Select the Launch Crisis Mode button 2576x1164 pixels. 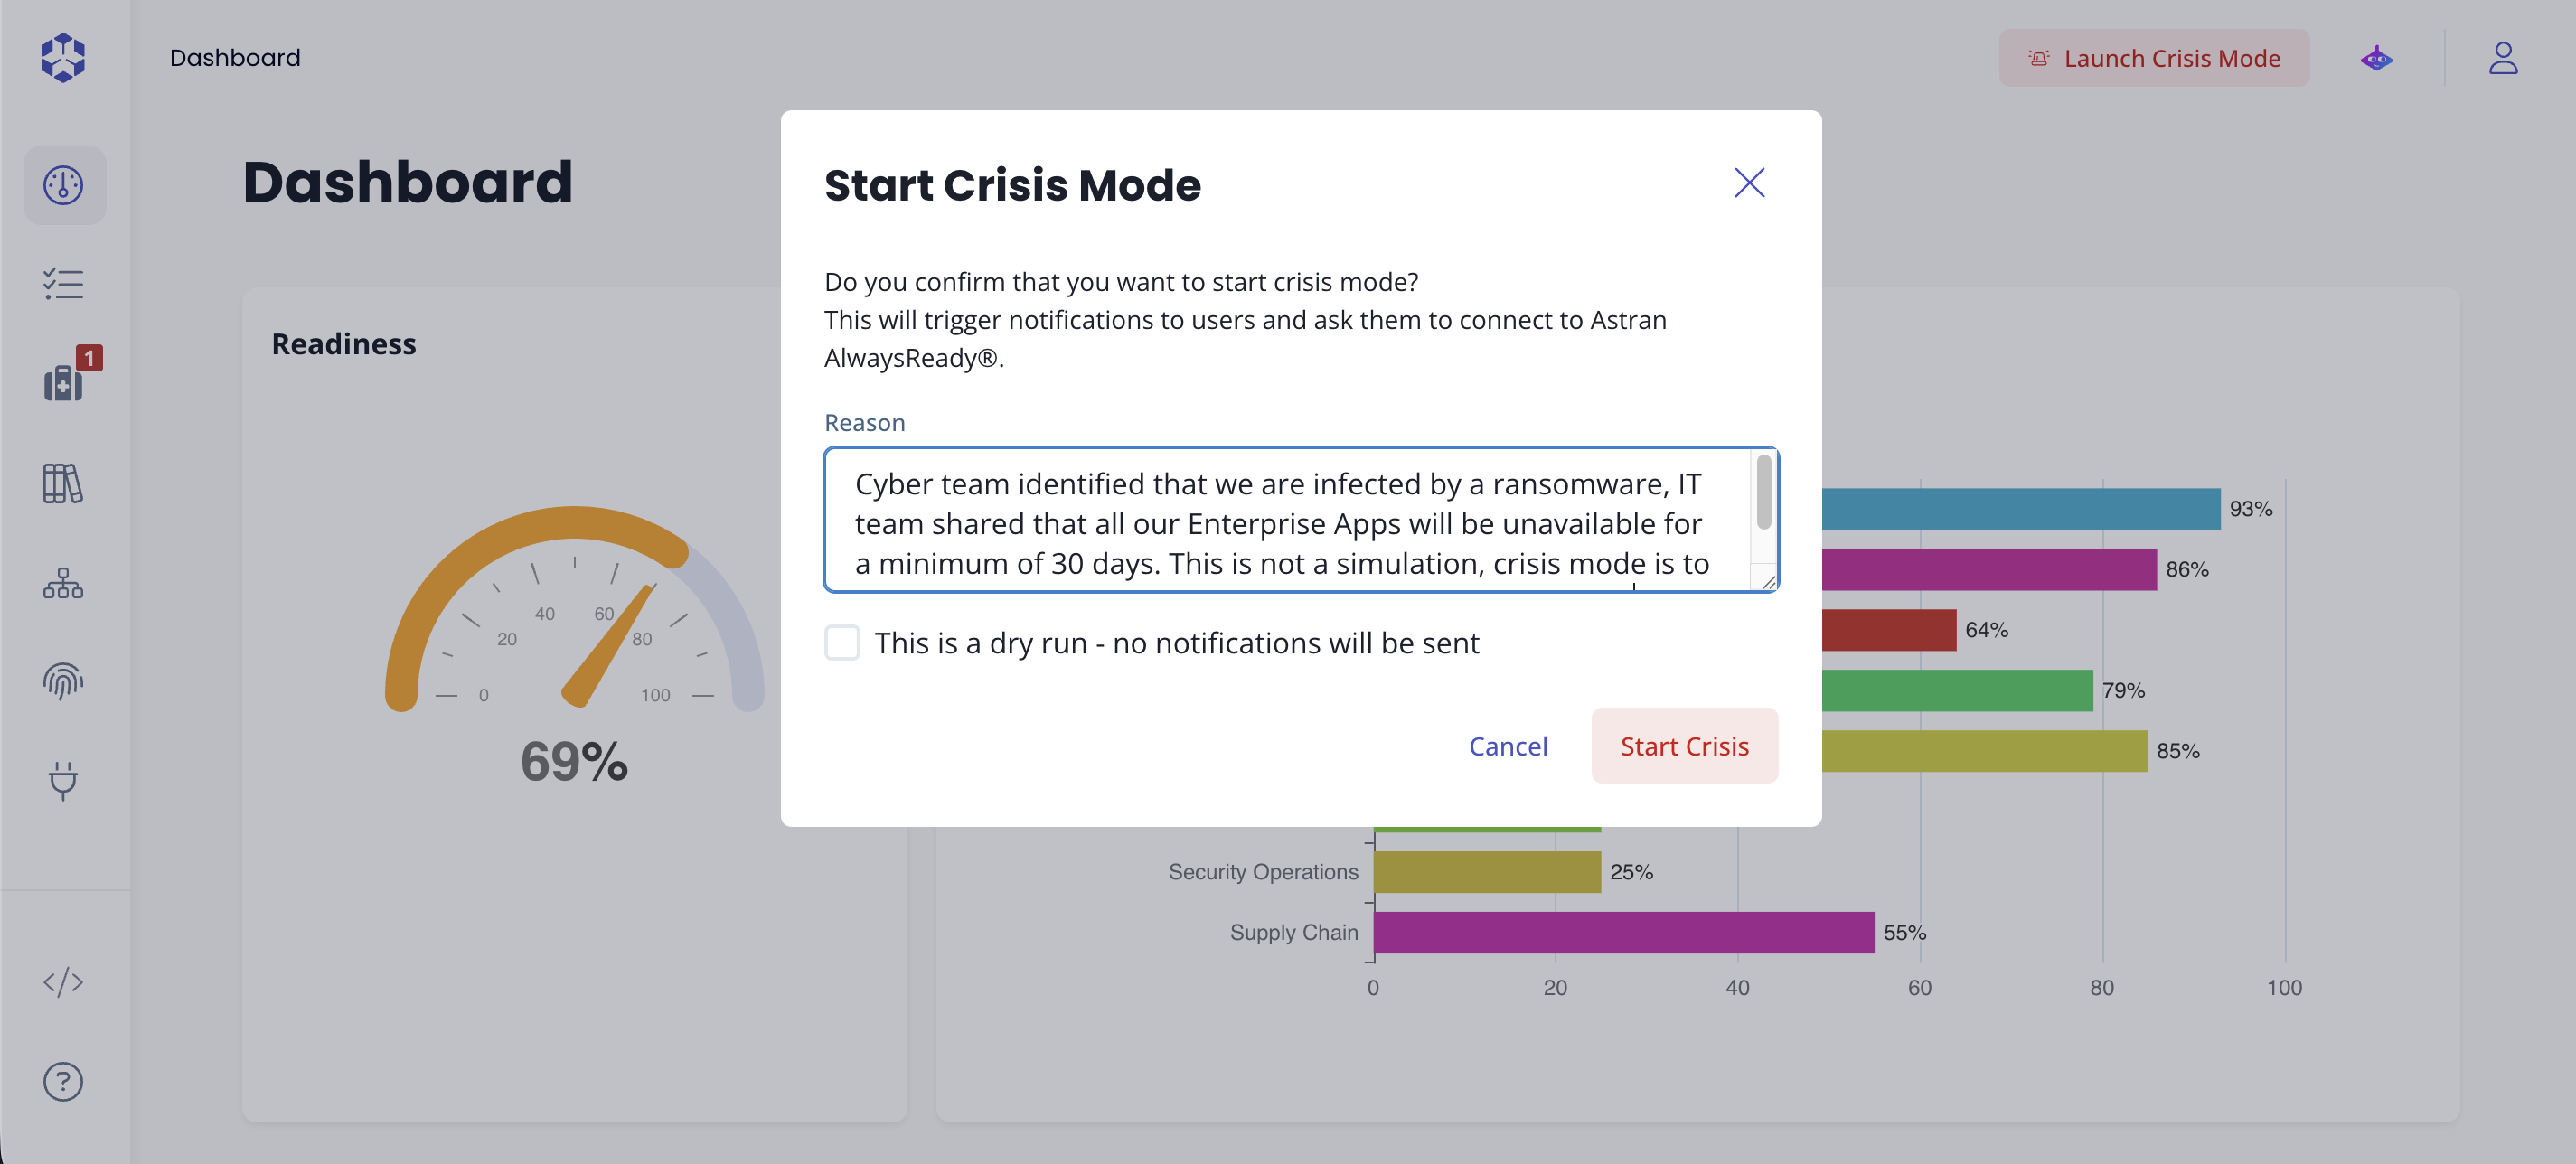point(2154,58)
